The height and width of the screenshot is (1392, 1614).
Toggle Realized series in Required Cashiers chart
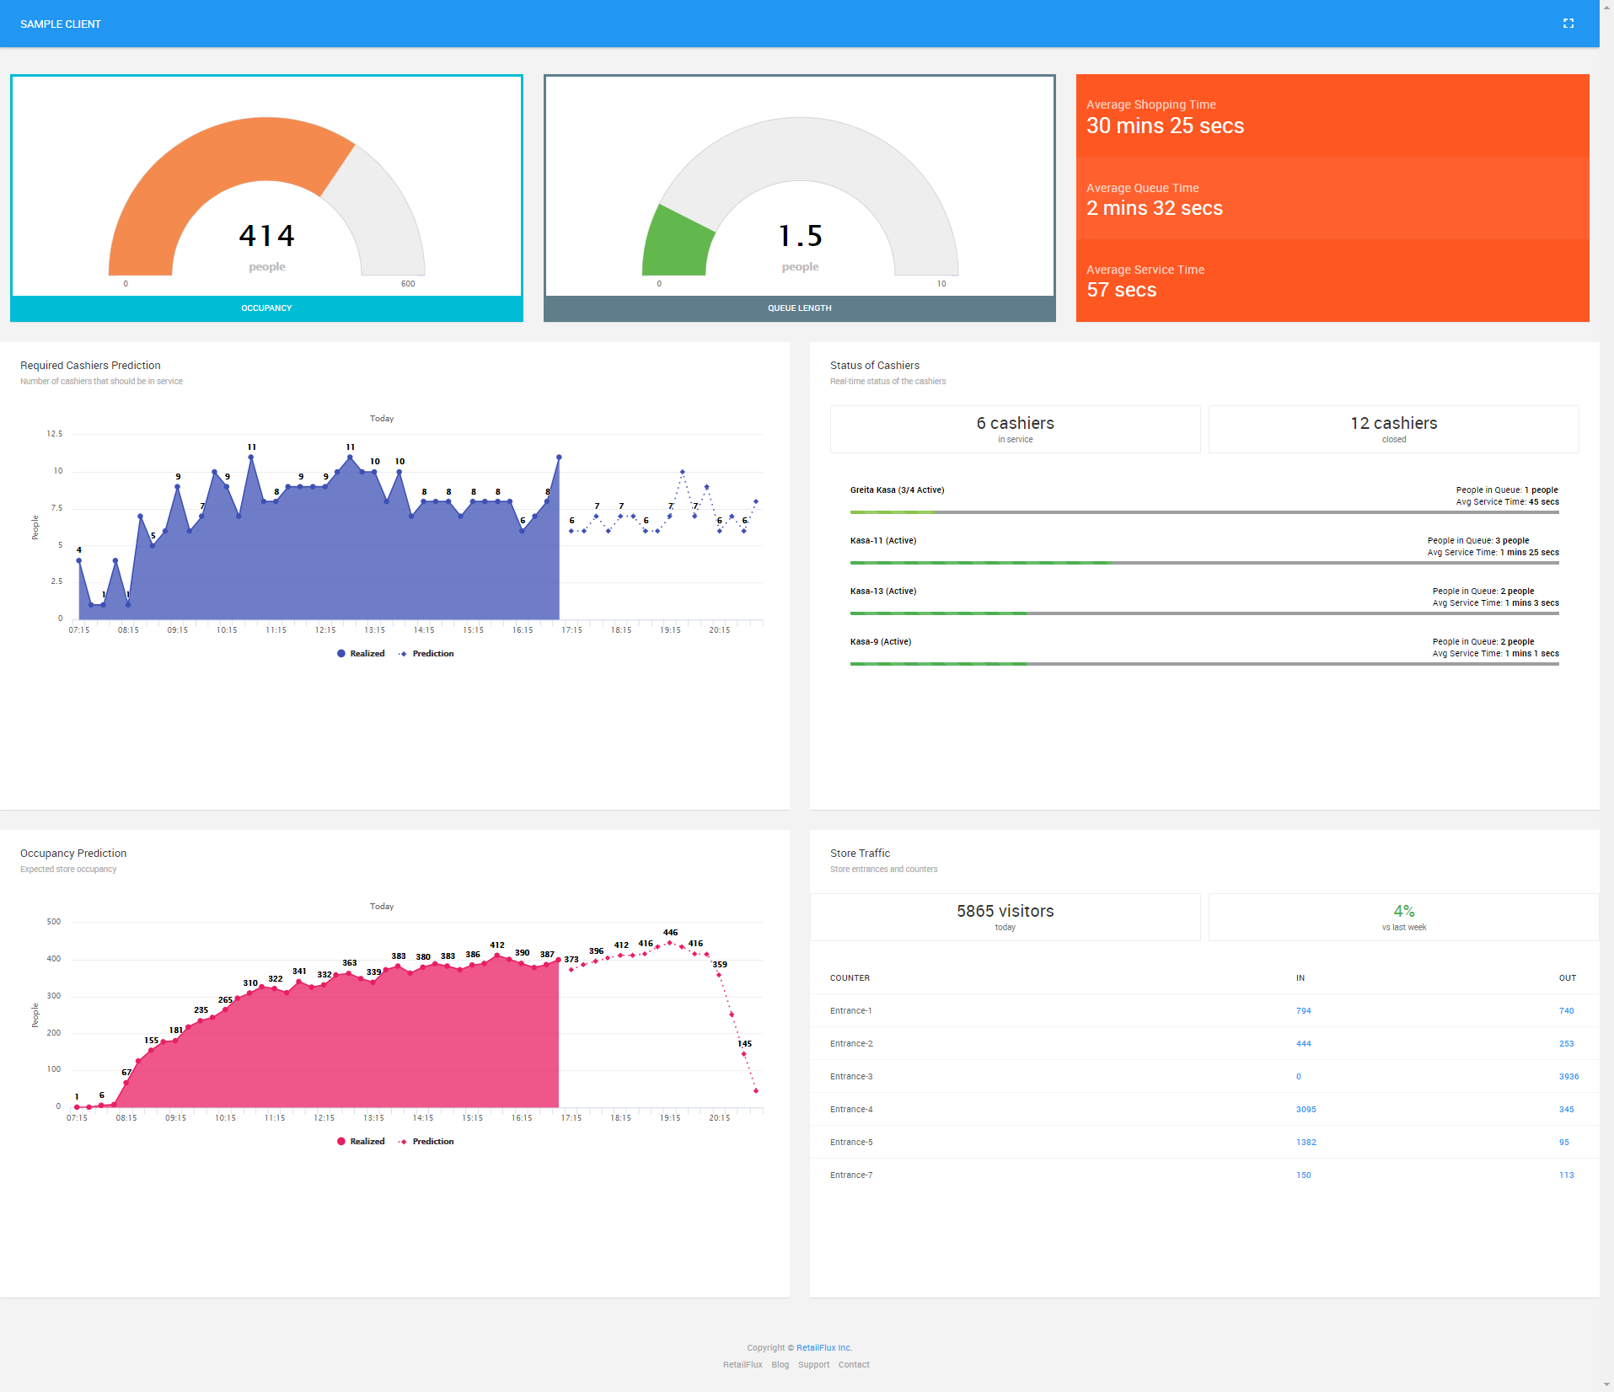[x=361, y=654]
